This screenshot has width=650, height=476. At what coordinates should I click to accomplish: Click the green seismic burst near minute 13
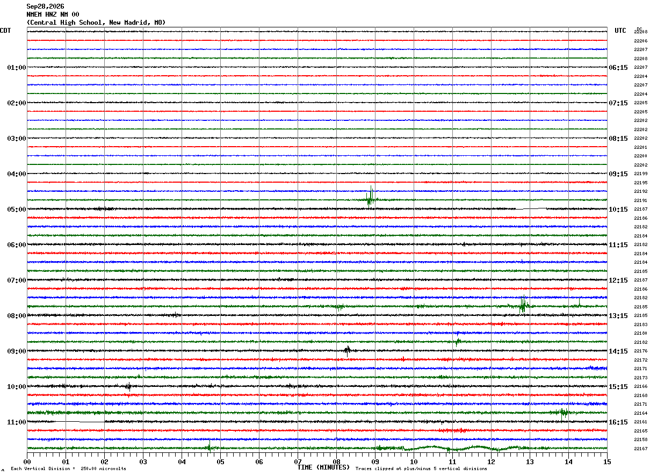click(x=523, y=305)
